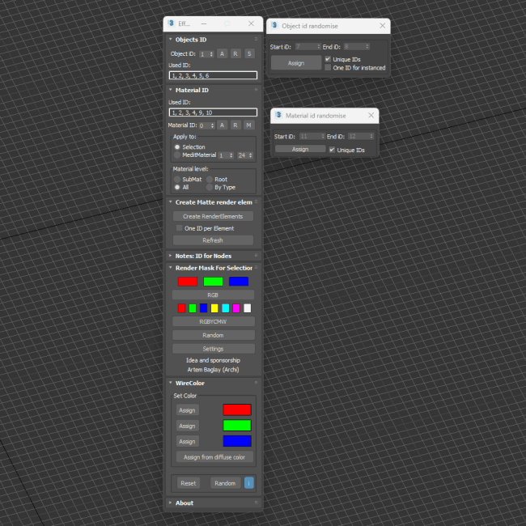Collapse Render Mask For Selection rollout
526x526 pixels.
tap(171, 268)
